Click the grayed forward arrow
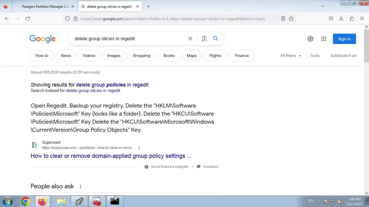 coord(17,18)
